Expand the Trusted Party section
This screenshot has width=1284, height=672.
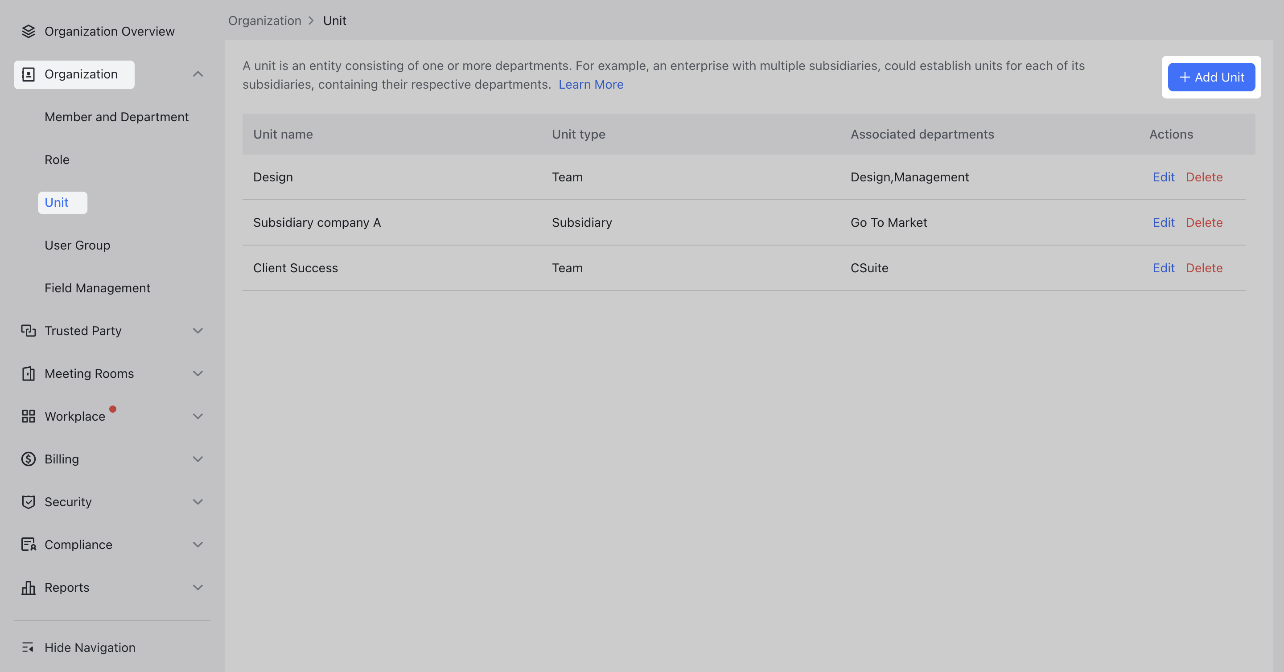click(x=198, y=330)
